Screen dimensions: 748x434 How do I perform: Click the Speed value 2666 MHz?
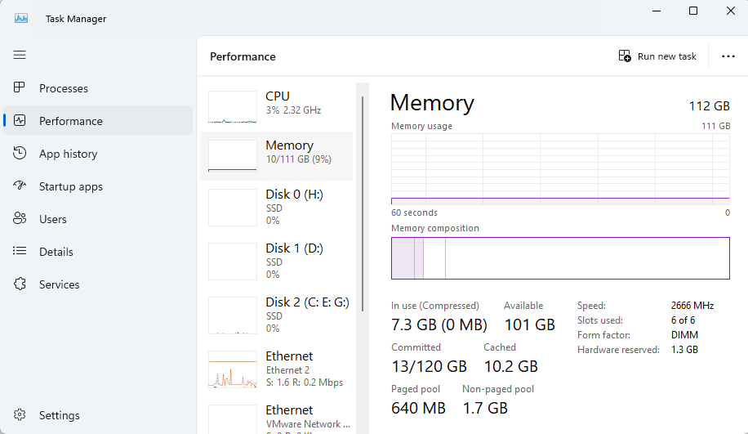[x=692, y=306]
